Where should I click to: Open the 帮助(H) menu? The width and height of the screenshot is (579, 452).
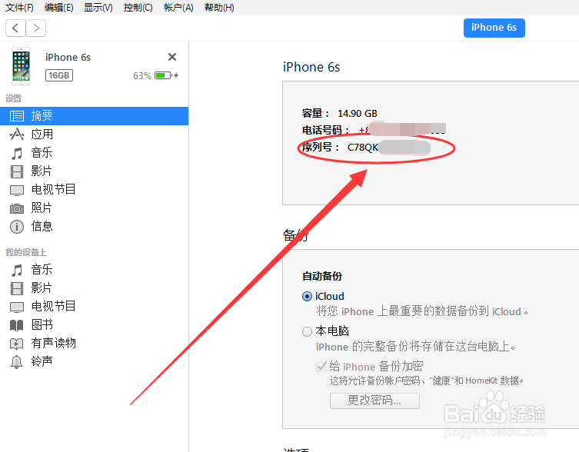[219, 8]
